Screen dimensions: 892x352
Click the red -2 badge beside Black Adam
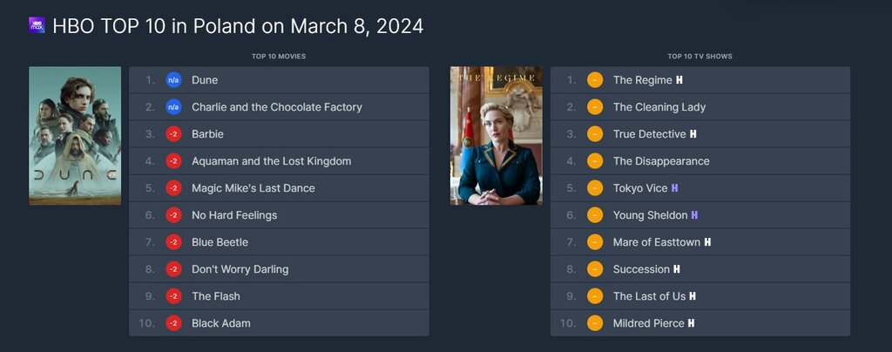tap(173, 323)
